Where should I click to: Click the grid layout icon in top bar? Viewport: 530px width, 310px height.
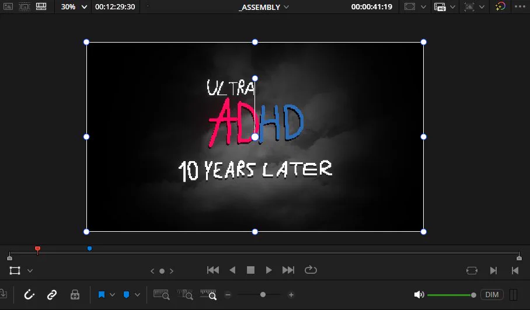coord(41,6)
